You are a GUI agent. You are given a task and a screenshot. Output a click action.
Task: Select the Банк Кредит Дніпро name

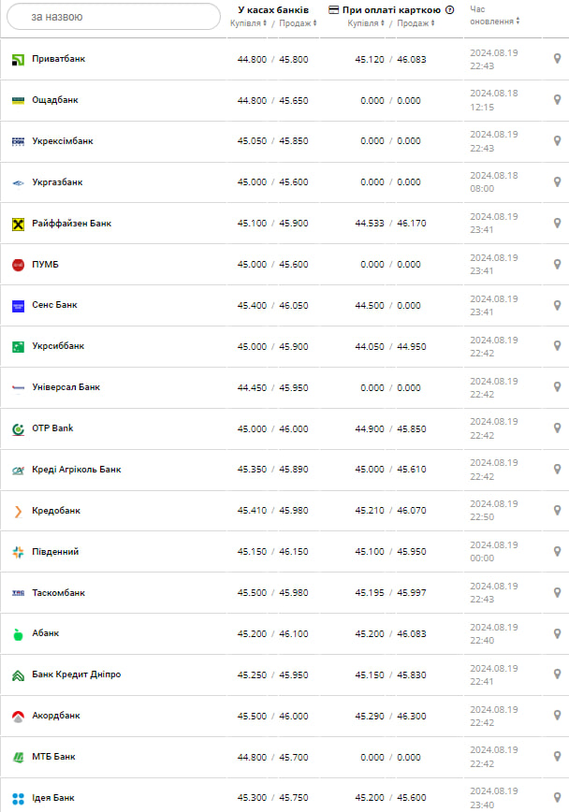76,674
